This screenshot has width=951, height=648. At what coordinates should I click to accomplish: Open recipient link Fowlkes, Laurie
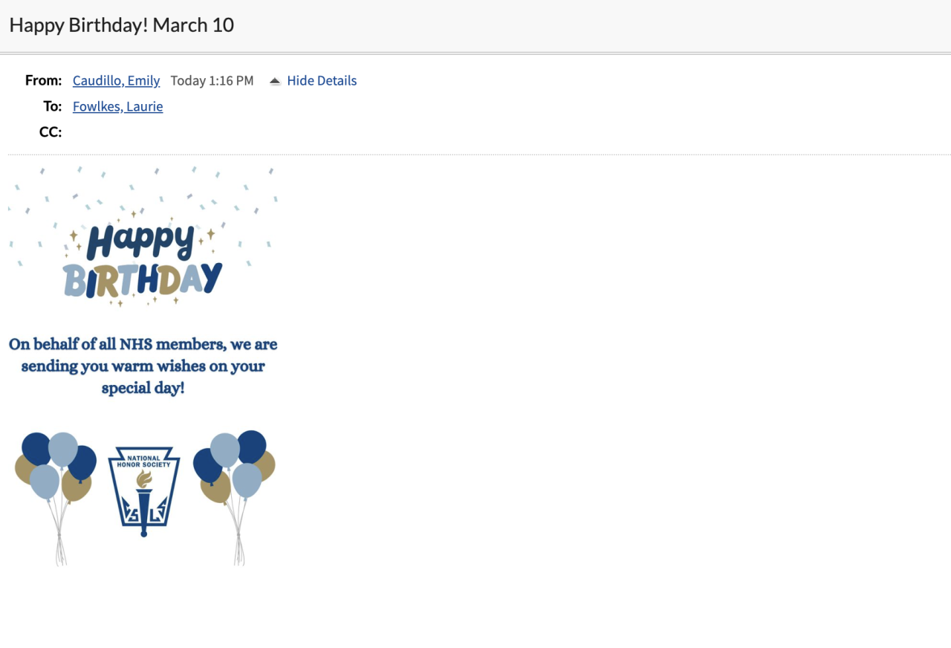pyautogui.click(x=117, y=107)
